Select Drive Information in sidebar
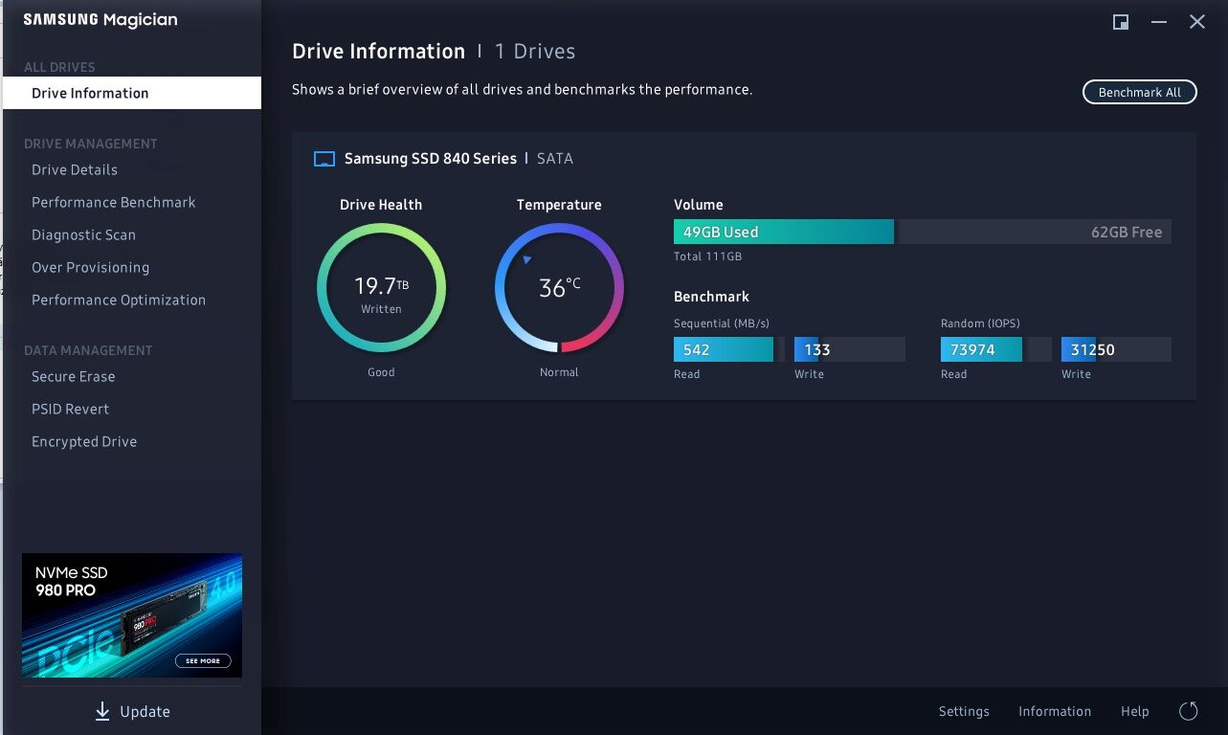 click(x=132, y=93)
